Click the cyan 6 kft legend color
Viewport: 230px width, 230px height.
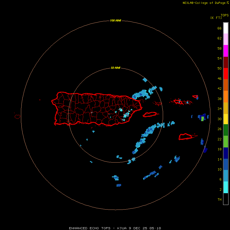pyautogui.click(x=226, y=187)
